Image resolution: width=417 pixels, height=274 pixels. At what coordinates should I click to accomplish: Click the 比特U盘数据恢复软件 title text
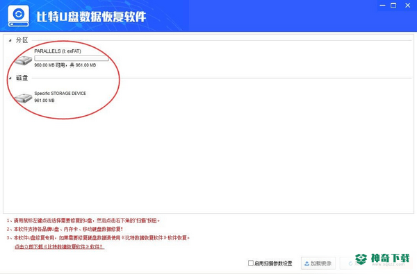tap(91, 17)
